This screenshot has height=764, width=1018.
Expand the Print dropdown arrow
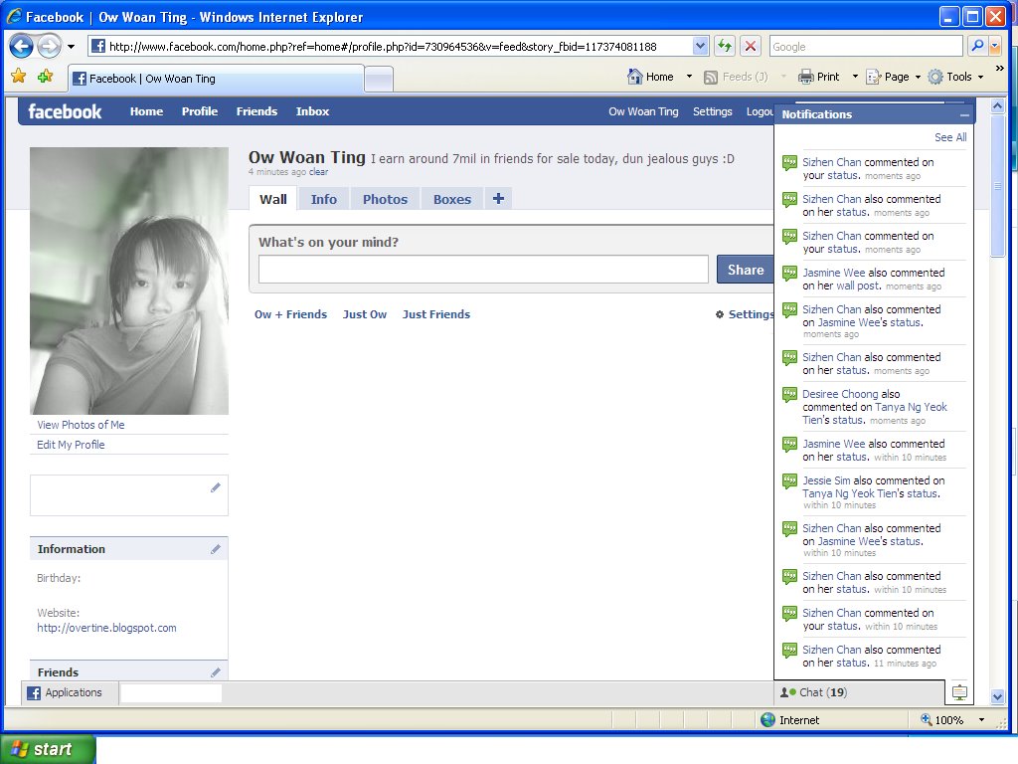pos(854,77)
